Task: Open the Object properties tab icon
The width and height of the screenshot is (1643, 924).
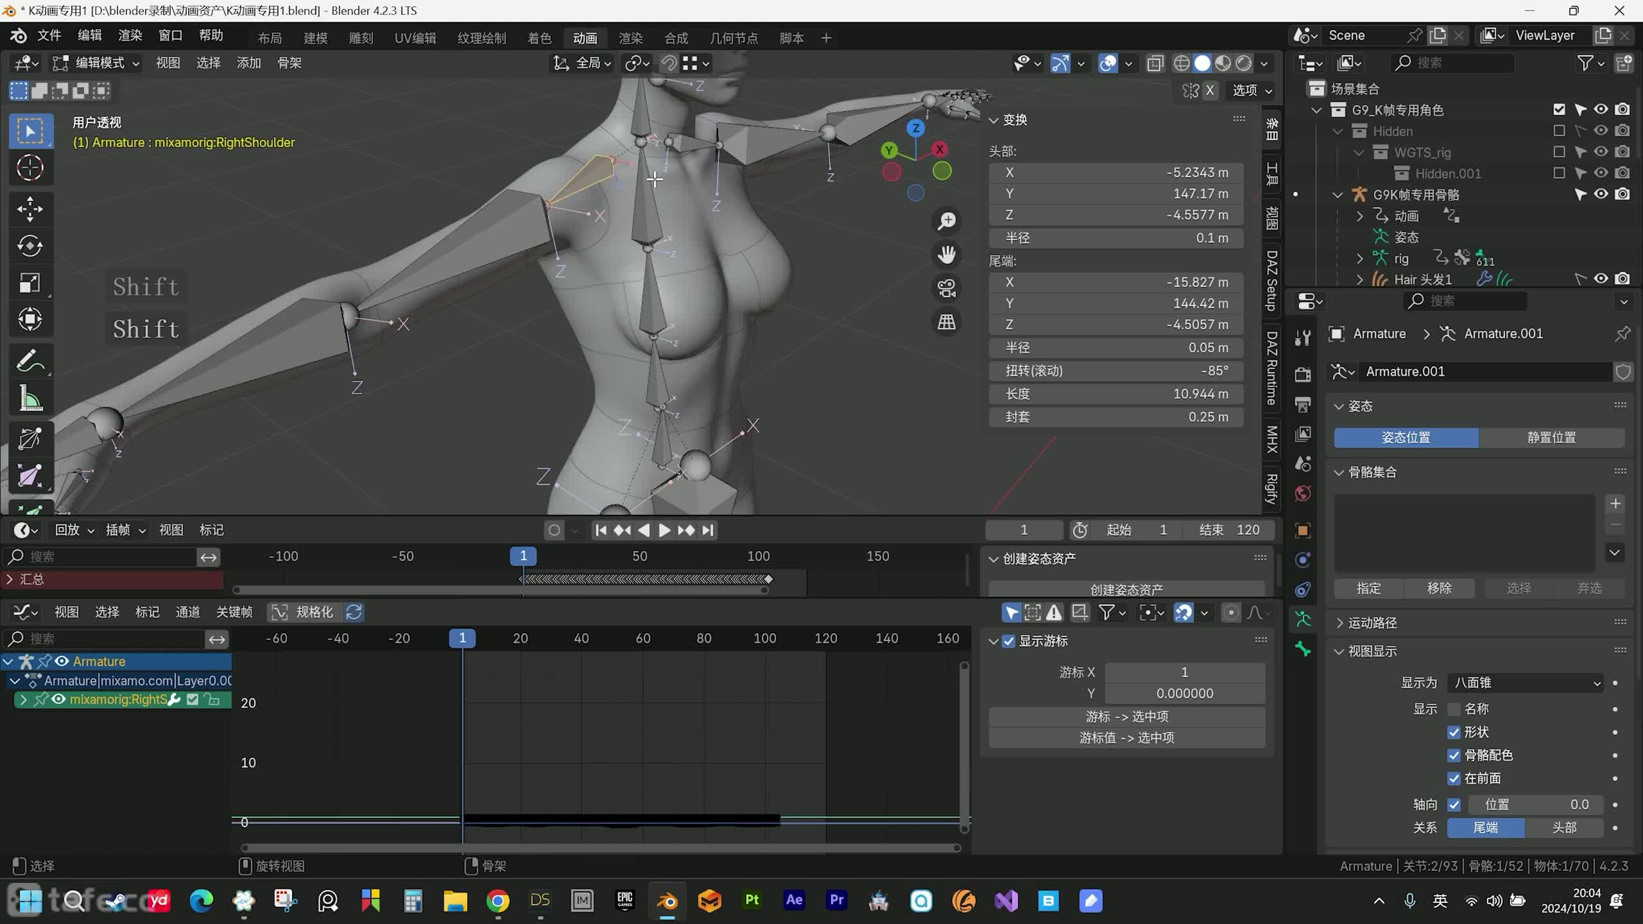Action: click(x=1303, y=531)
